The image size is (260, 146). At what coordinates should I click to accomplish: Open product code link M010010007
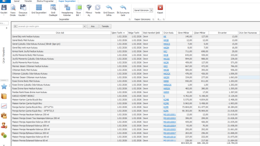[169, 133]
